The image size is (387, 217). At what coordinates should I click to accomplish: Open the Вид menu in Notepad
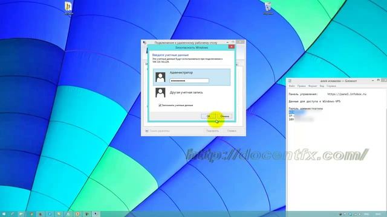pyautogui.click(x=322, y=86)
